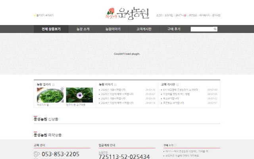Image resolution: width=254 pixels, height=159 pixels.
Task: Click the Couldn't load plugin. message area
Action: tap(127, 54)
